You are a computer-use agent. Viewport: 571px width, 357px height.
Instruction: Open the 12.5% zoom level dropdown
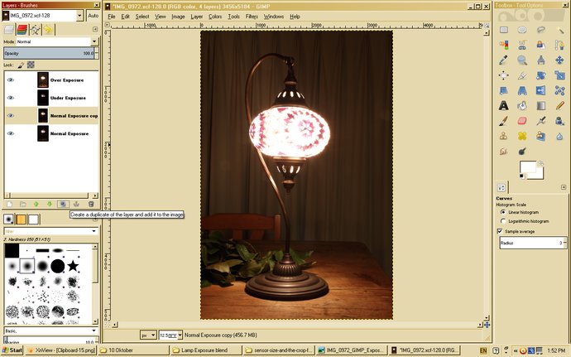[x=180, y=335]
